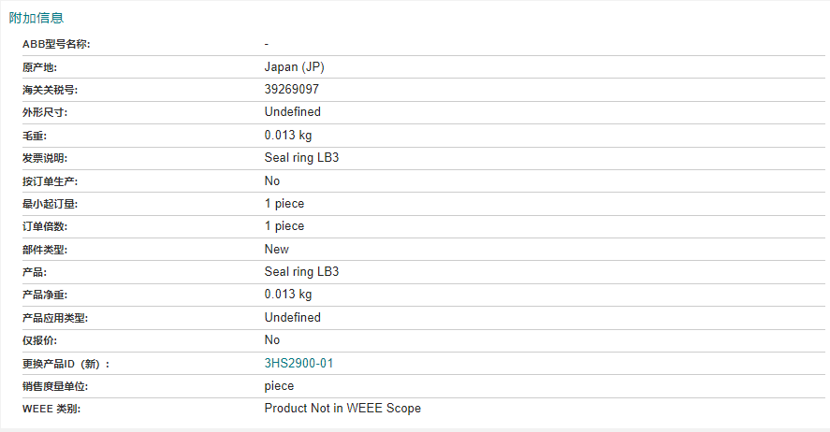Open the 3HS2900-01 replacement product link
This screenshot has height=432, width=830.
click(x=299, y=363)
